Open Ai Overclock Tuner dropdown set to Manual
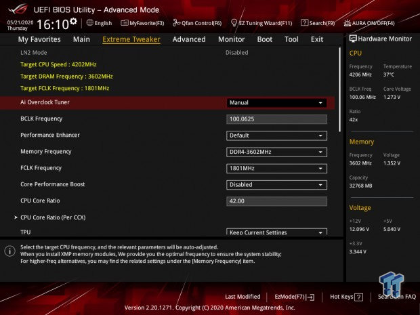420x315 pixels. 276,103
